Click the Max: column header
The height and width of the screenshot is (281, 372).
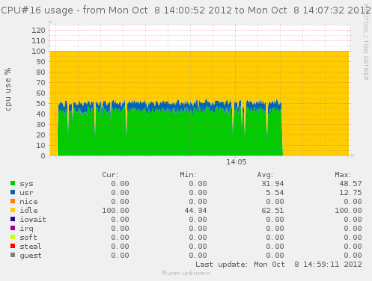[343, 175]
